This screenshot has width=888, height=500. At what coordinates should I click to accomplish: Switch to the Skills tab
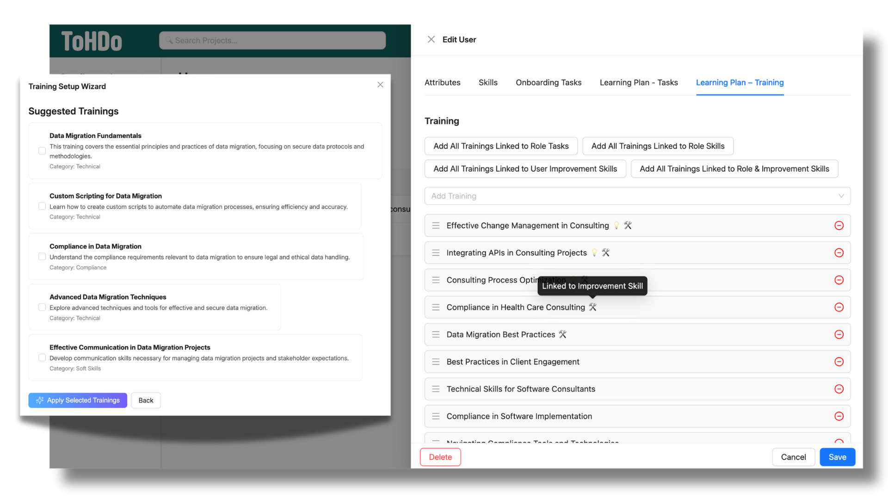(488, 82)
